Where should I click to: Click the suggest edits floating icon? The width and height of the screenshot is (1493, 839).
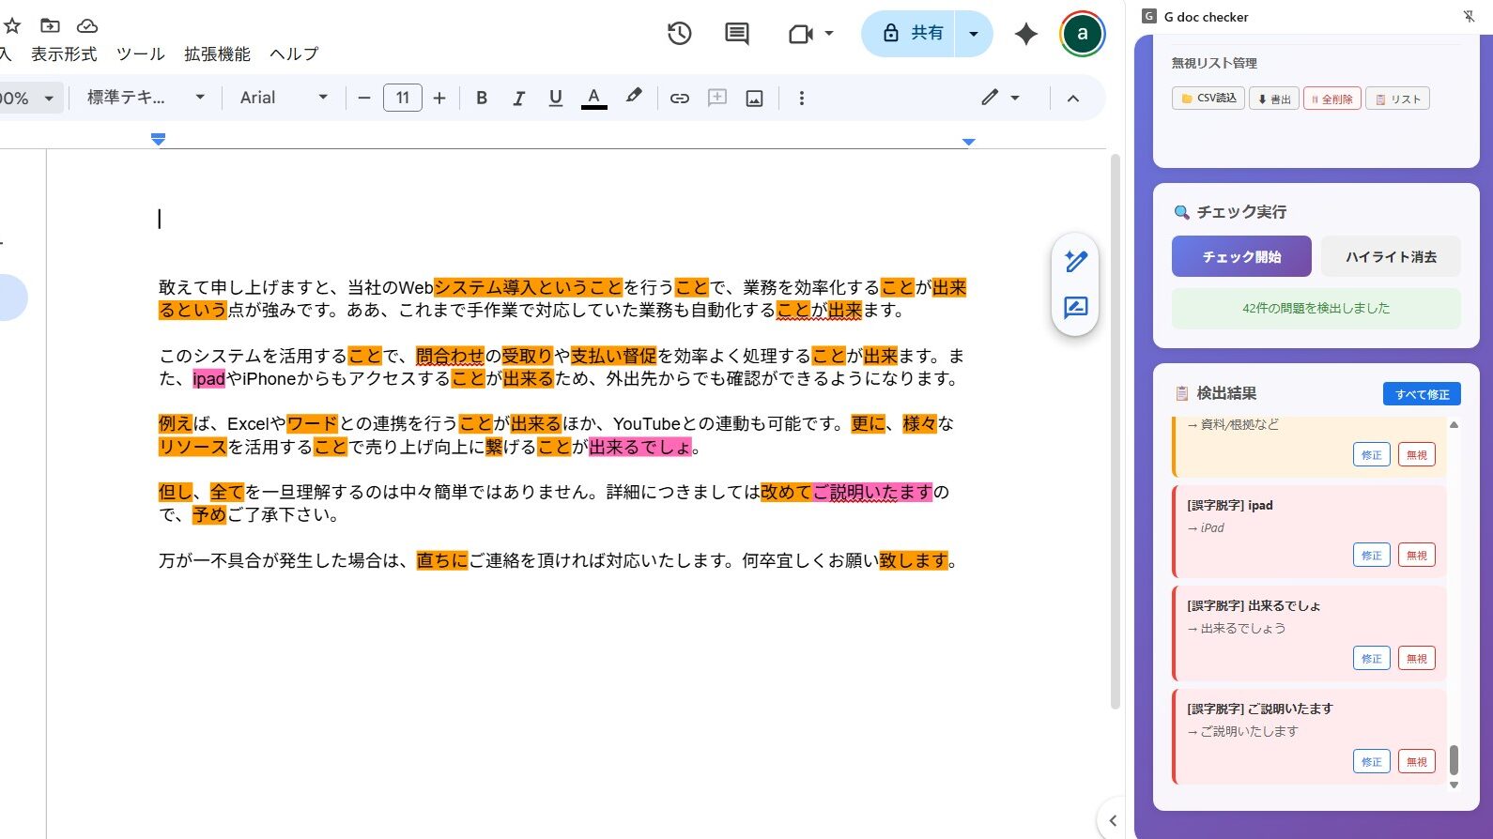coord(1075,308)
